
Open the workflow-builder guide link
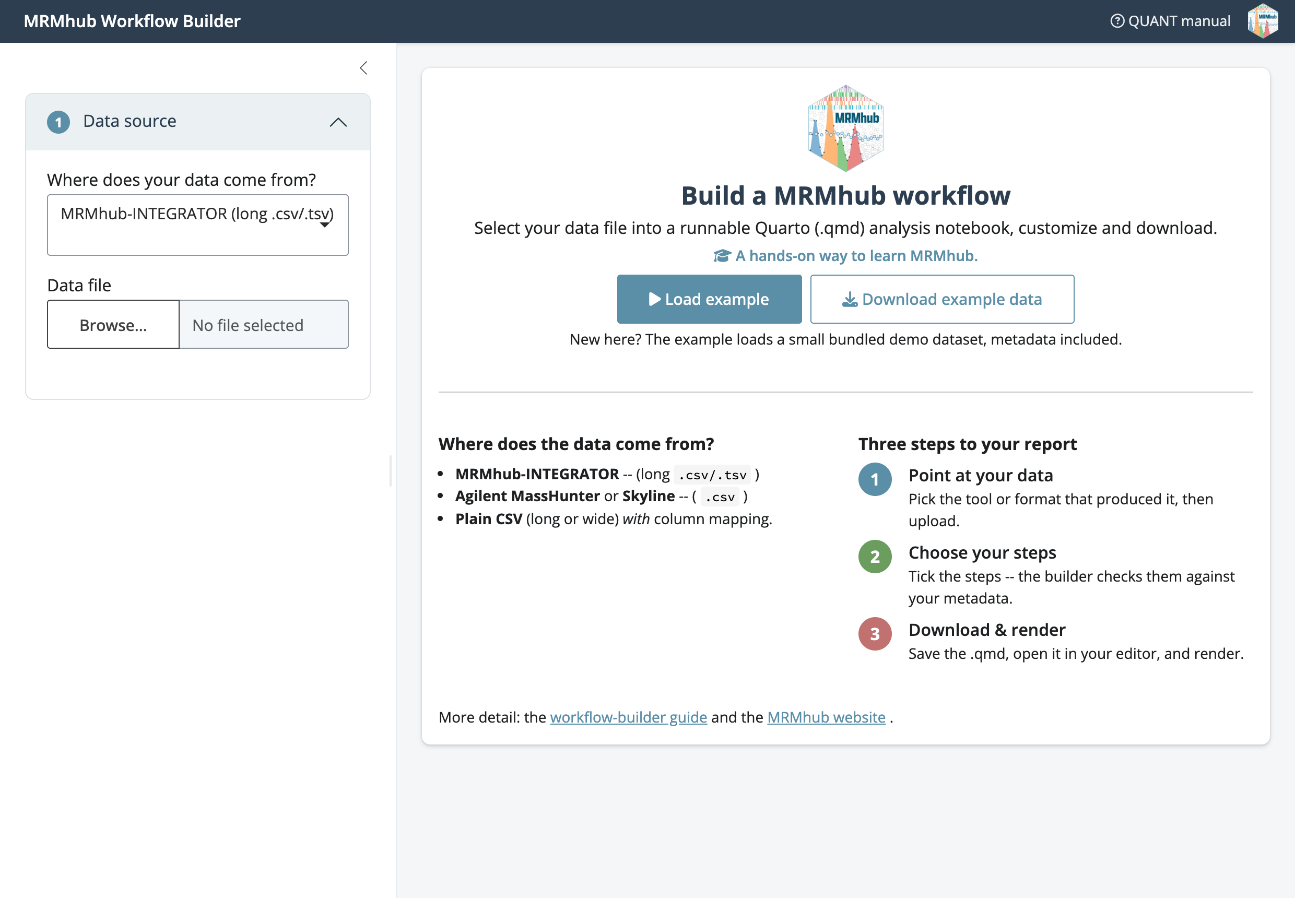(628, 717)
